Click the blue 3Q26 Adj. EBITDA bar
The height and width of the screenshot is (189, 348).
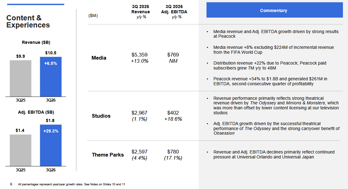51,145
